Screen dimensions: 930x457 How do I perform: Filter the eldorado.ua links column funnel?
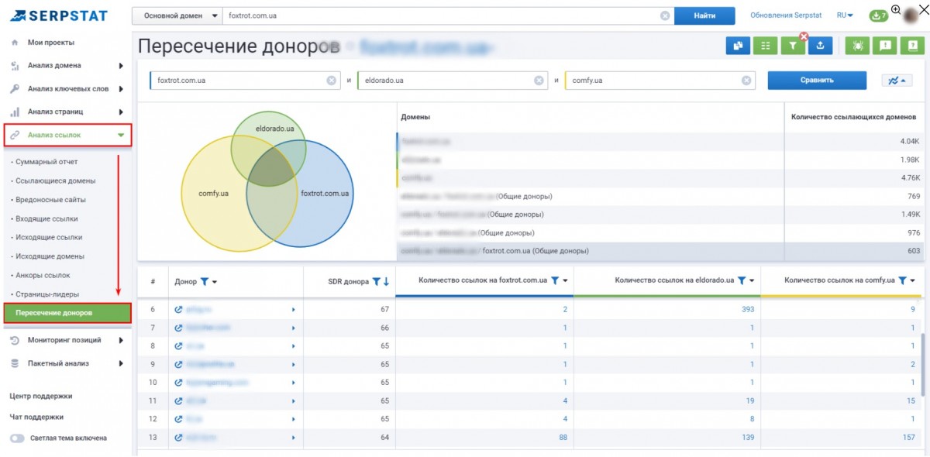tap(742, 280)
